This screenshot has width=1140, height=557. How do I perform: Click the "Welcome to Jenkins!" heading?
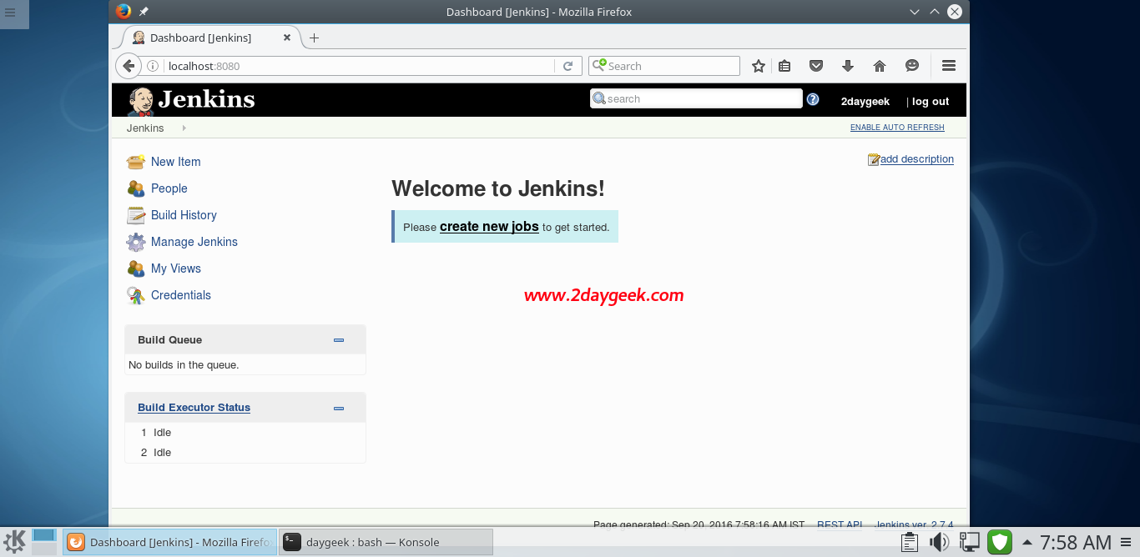pyautogui.click(x=498, y=188)
